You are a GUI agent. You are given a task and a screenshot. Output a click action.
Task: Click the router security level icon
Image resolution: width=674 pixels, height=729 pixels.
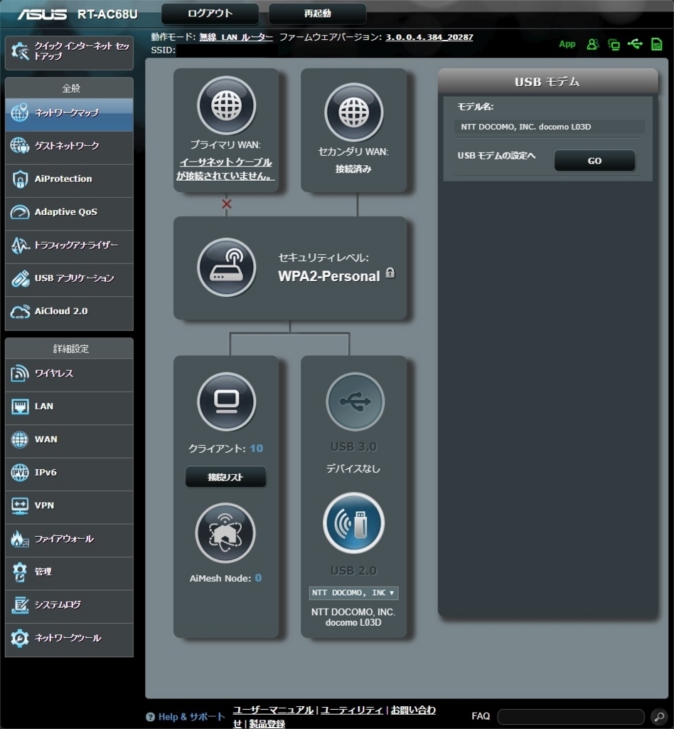(227, 268)
